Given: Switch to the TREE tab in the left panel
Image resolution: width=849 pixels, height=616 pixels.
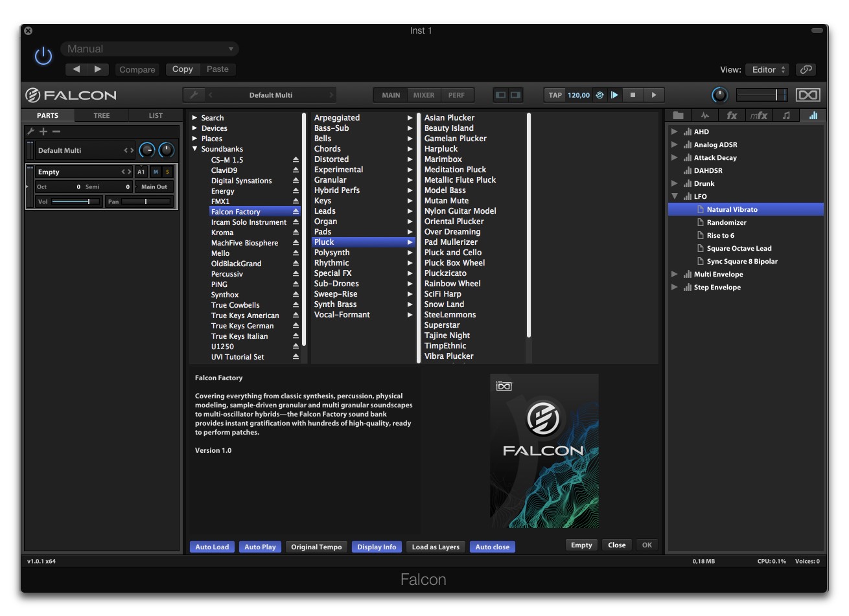Looking at the screenshot, I should (x=101, y=115).
